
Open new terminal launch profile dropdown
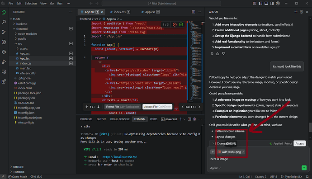[x=184, y=119]
